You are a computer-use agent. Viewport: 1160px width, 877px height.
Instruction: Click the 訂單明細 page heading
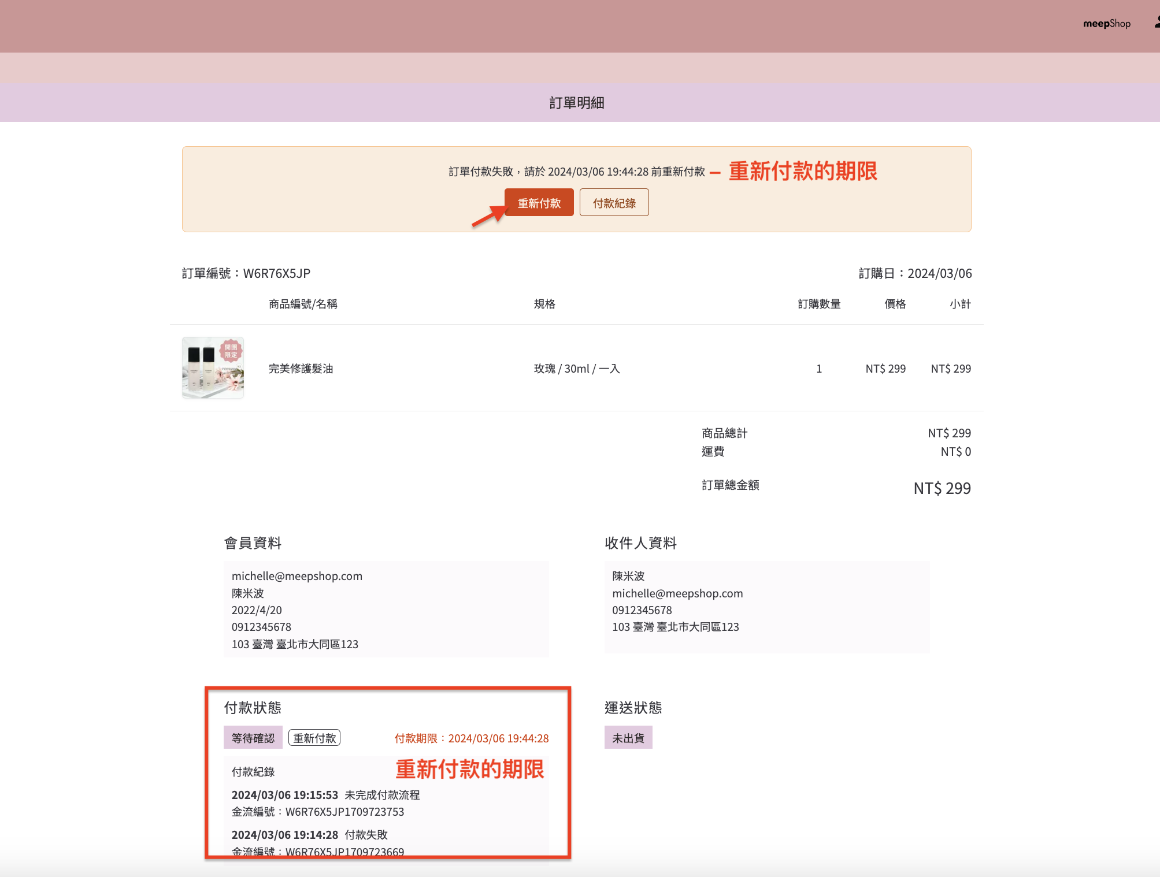577,103
